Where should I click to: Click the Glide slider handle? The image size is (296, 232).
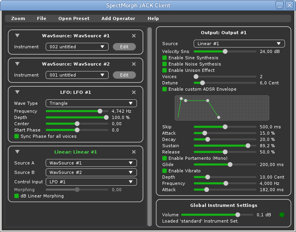coord(230,164)
